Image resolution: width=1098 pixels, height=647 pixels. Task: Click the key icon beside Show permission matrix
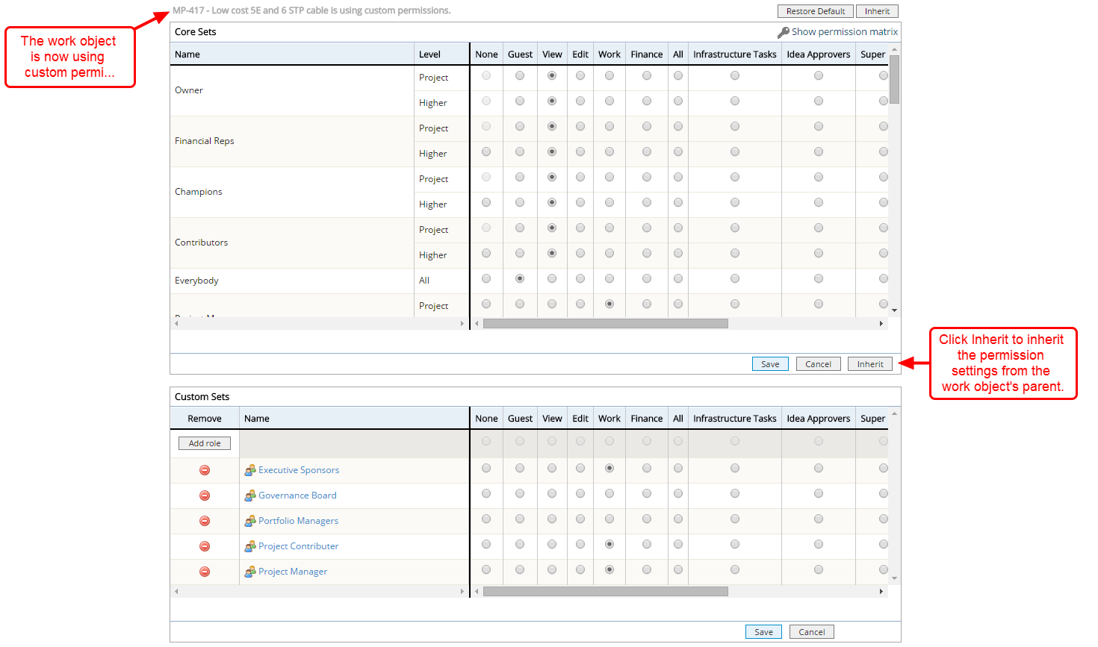point(783,32)
